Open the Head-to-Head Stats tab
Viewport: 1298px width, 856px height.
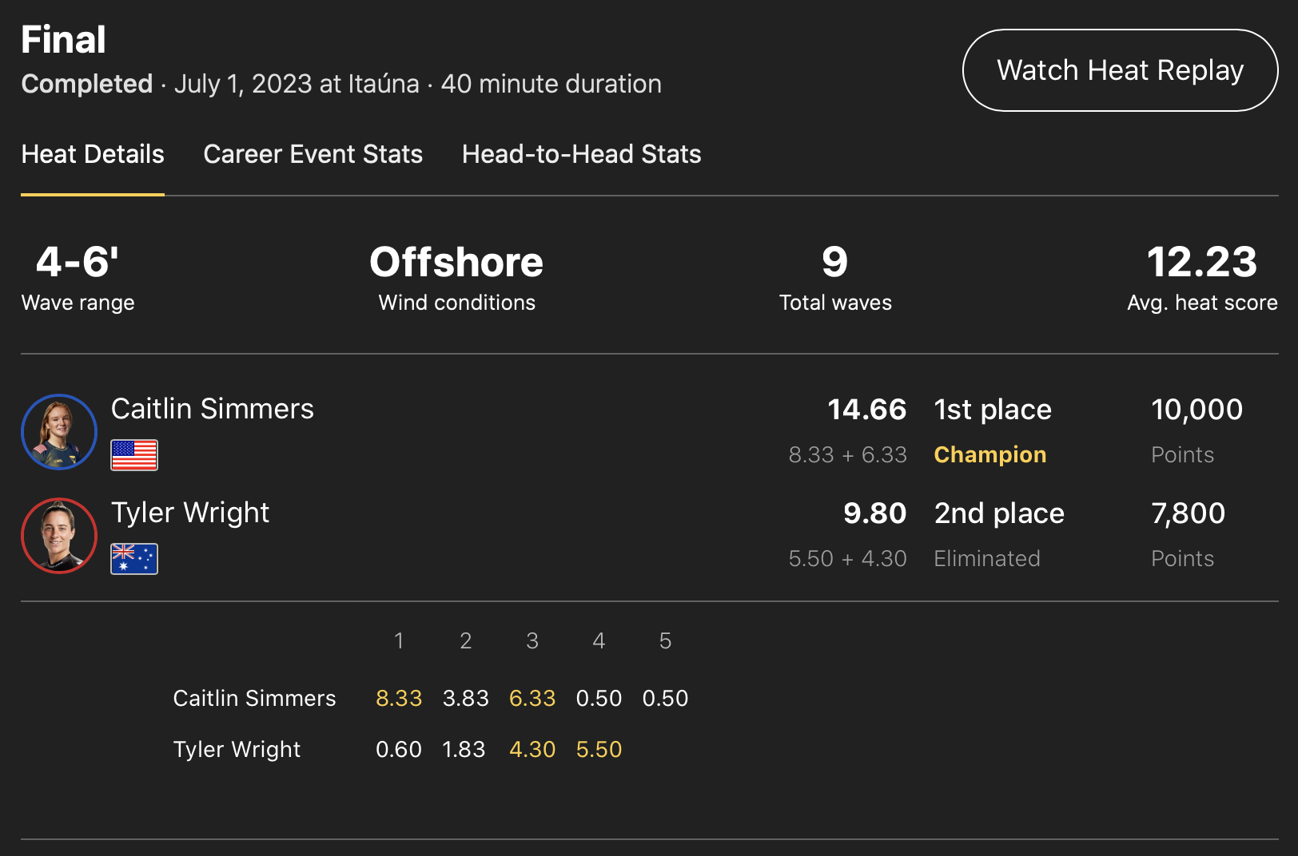[x=581, y=154]
